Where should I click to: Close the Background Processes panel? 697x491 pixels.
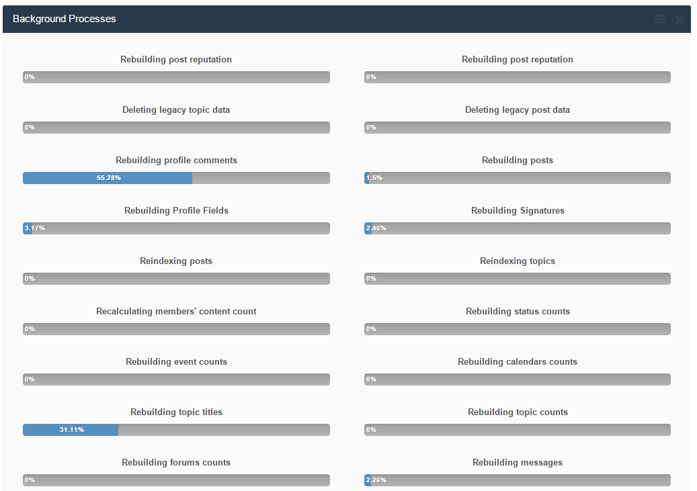point(680,19)
